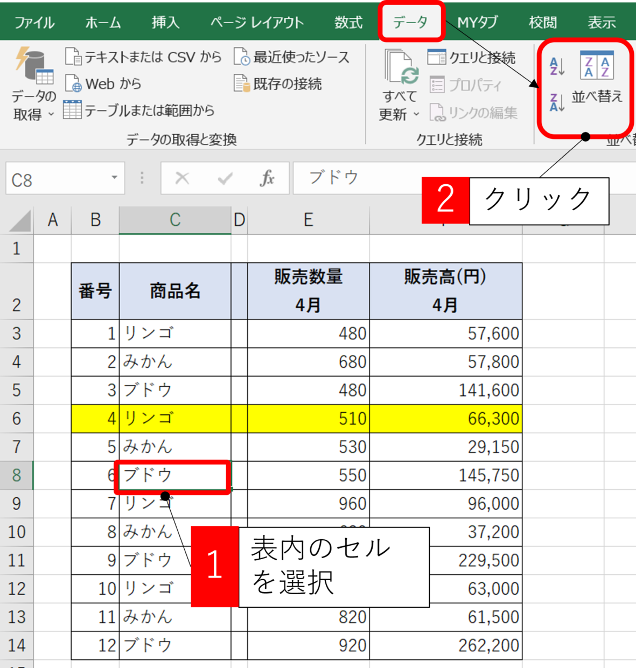Expand the すべて更新 dropdown arrow
Screen dimensions: 636x668
click(416, 115)
